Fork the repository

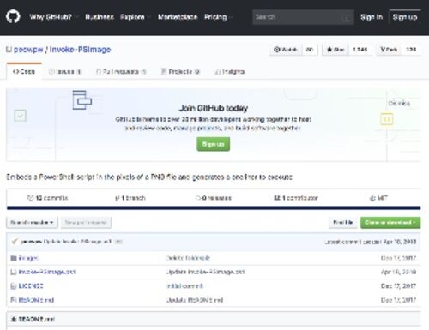[389, 50]
